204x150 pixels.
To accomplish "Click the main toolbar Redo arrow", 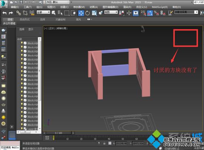I will (x=11, y=13).
